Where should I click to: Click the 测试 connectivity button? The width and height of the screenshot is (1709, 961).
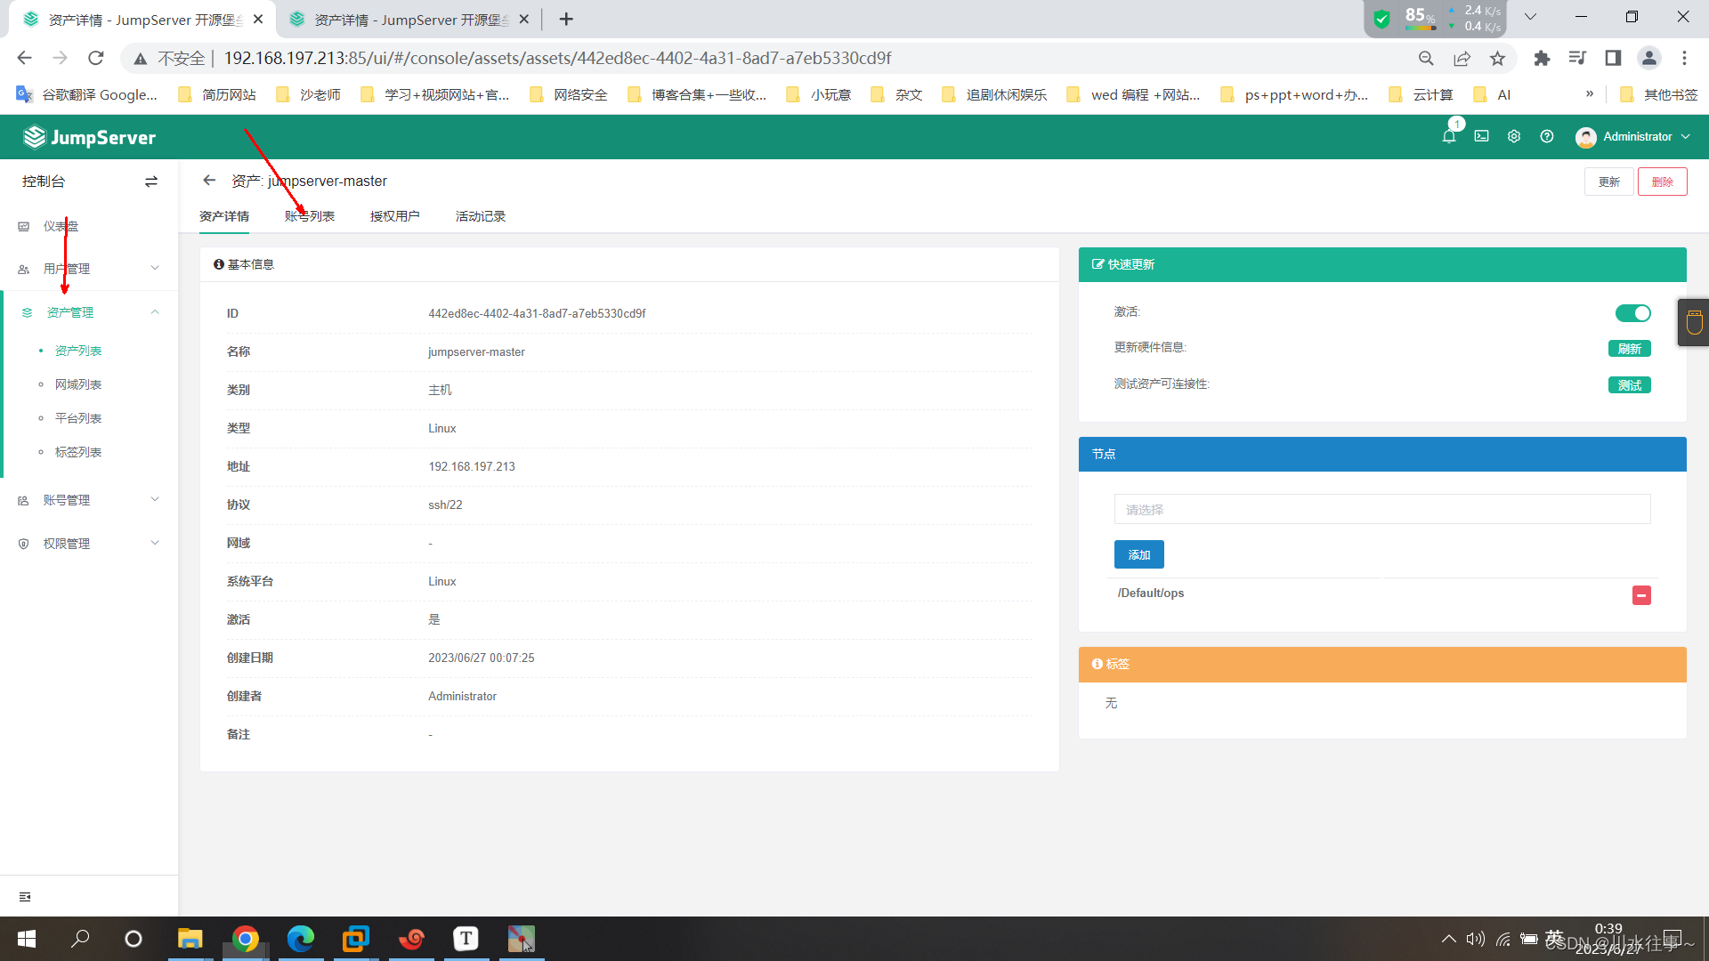(1629, 385)
